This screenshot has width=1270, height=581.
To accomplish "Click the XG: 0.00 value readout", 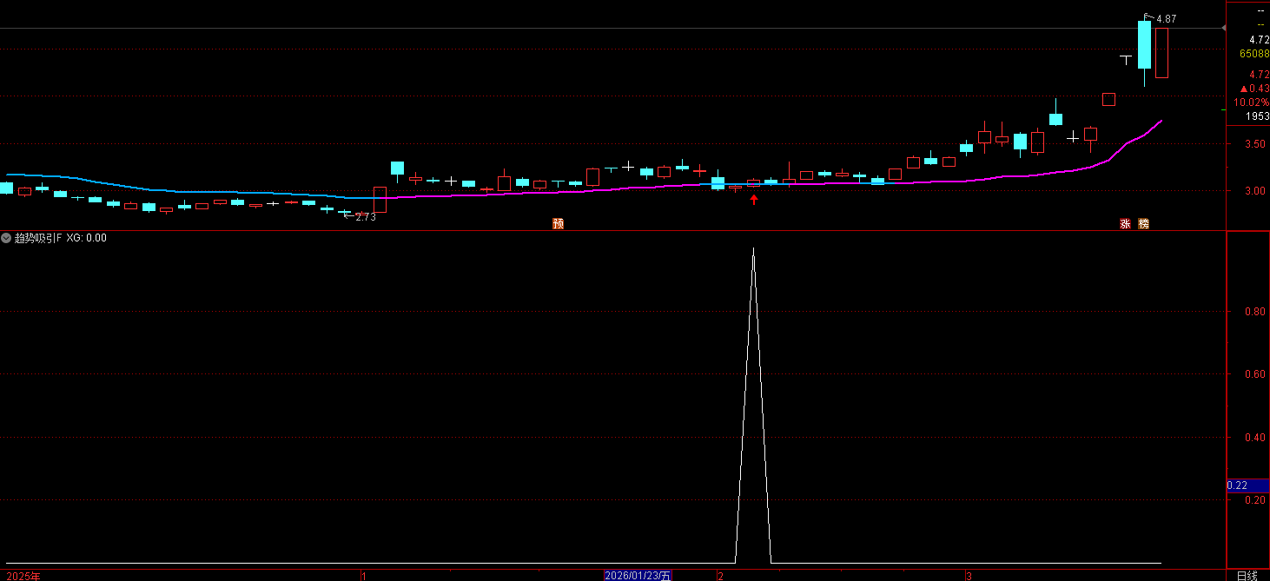I will click(x=87, y=237).
